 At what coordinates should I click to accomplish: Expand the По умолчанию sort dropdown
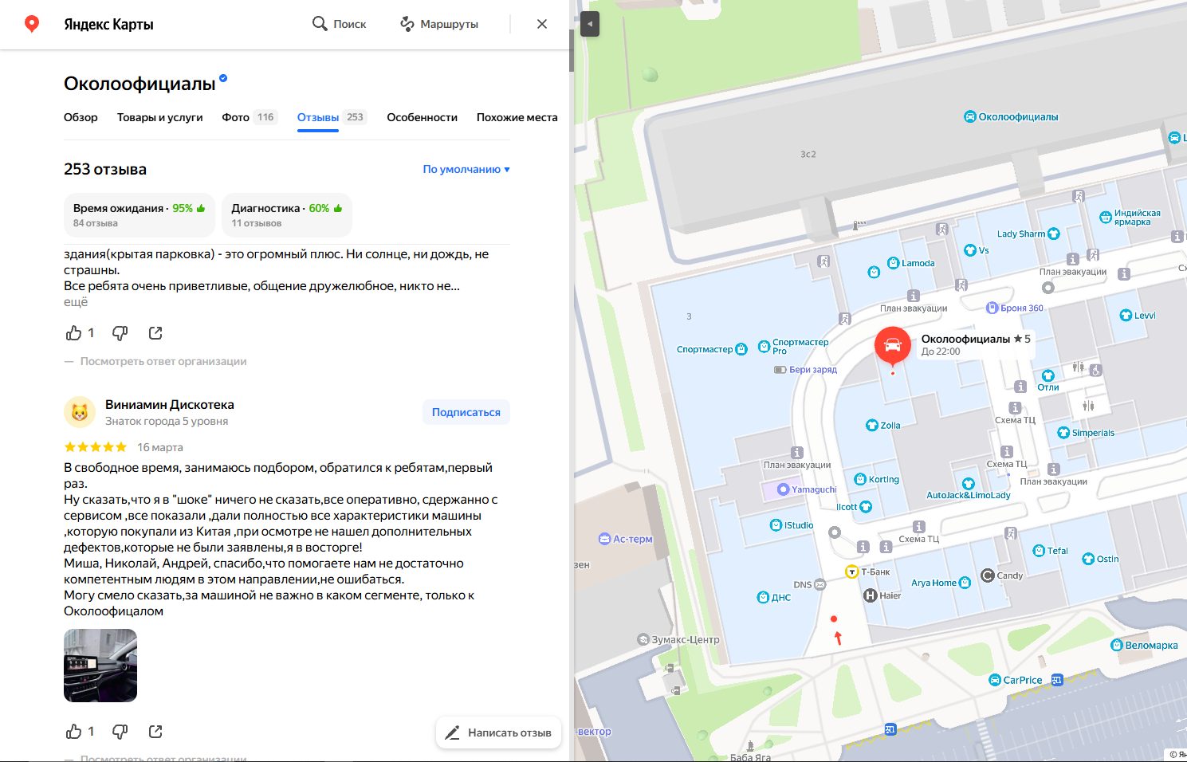[466, 169]
